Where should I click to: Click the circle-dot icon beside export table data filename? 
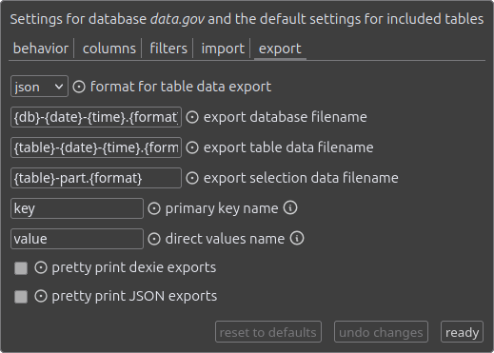click(x=192, y=147)
